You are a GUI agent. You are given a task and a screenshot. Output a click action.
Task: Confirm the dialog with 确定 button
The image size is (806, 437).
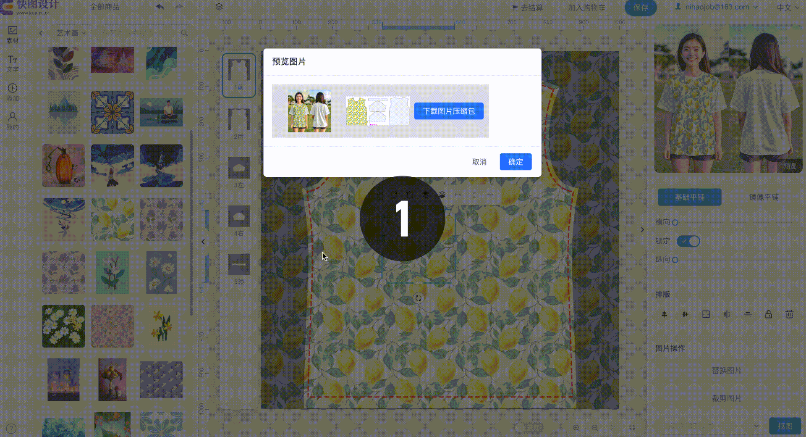[x=516, y=162]
